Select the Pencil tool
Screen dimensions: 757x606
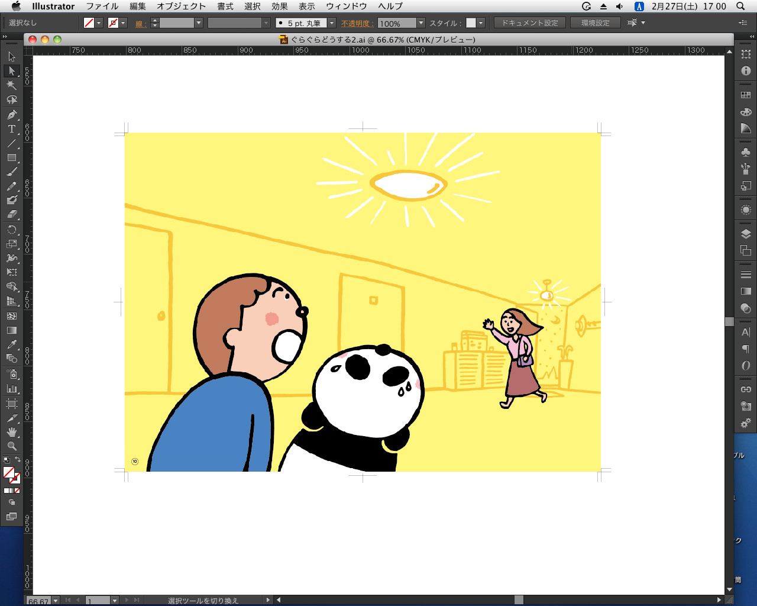pos(12,186)
